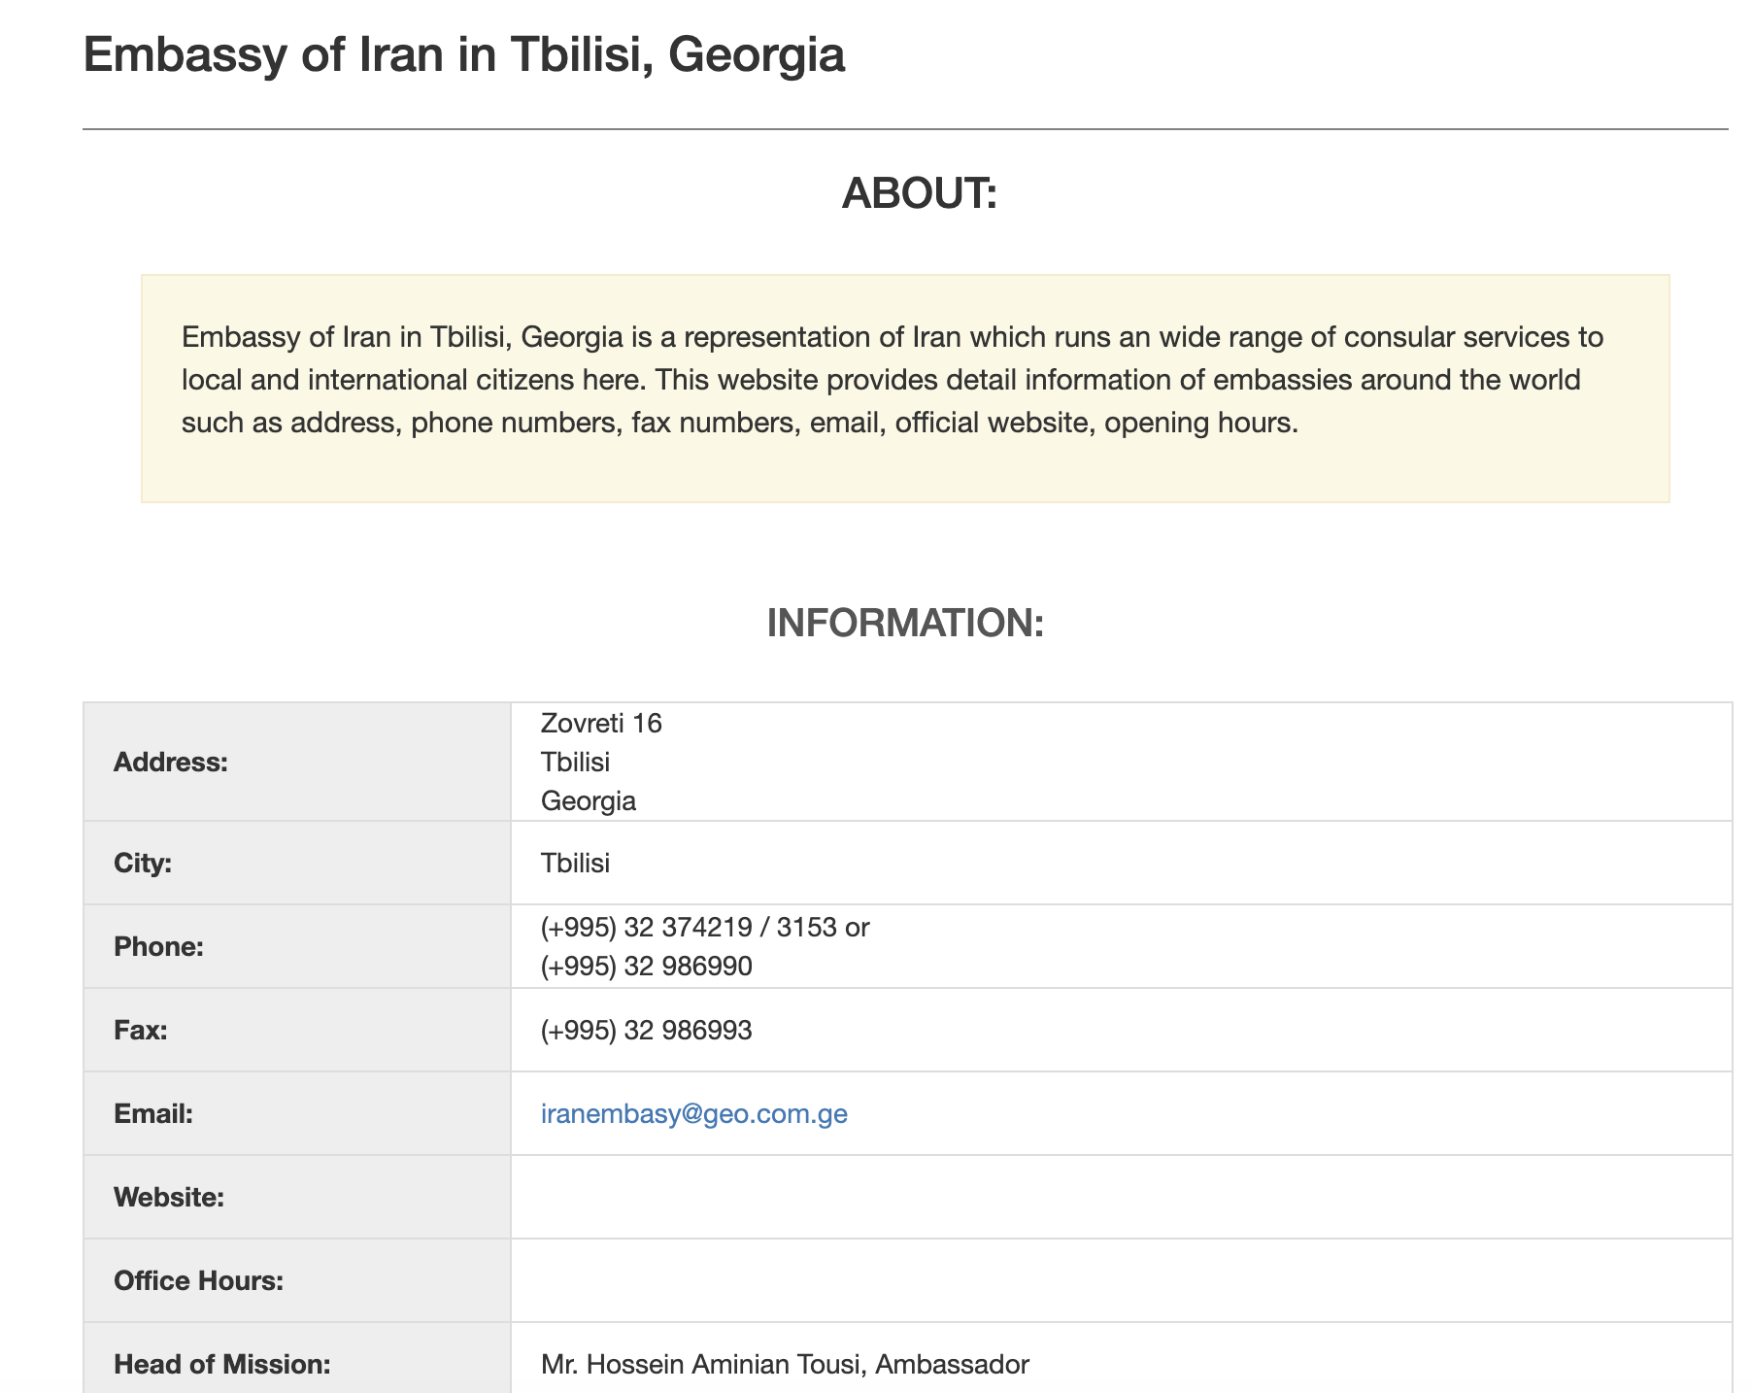The height and width of the screenshot is (1393, 1752).
Task: Click the 'Zovreti 16' address line
Action: click(601, 724)
